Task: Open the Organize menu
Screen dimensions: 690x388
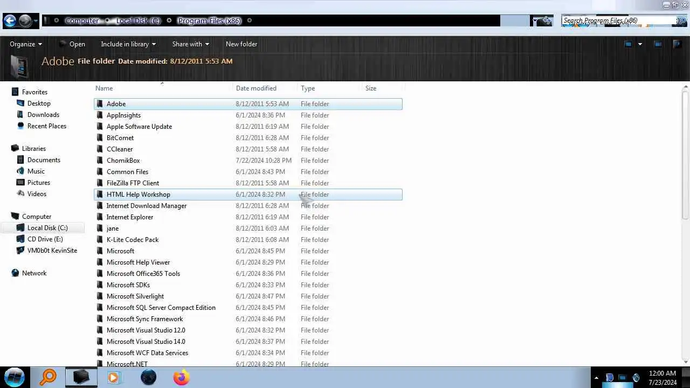Action: (26, 44)
